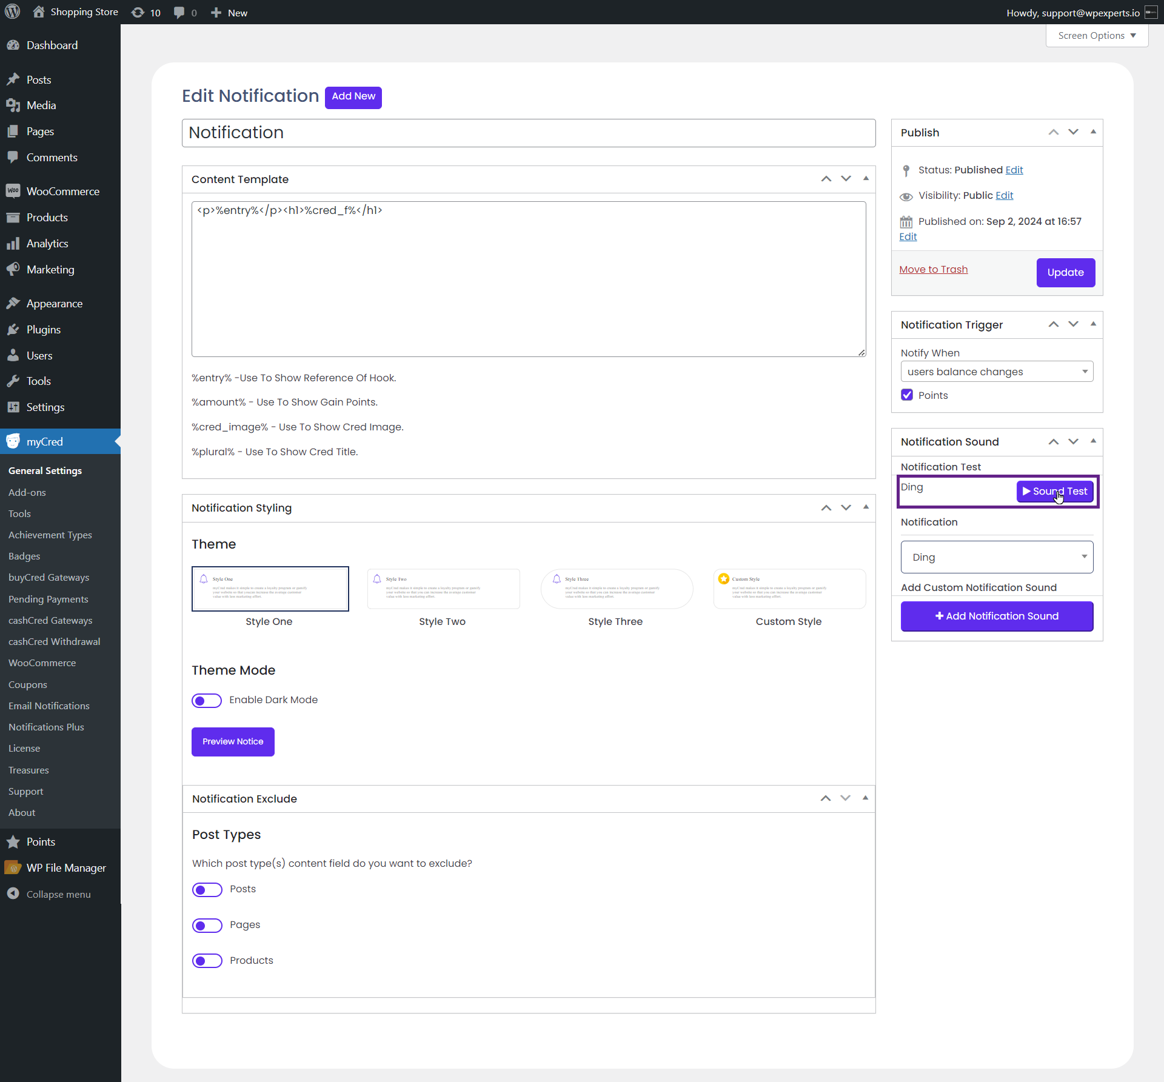Open the Ding notification sound dropdown
Screen dimensions: 1164x1082
point(997,557)
